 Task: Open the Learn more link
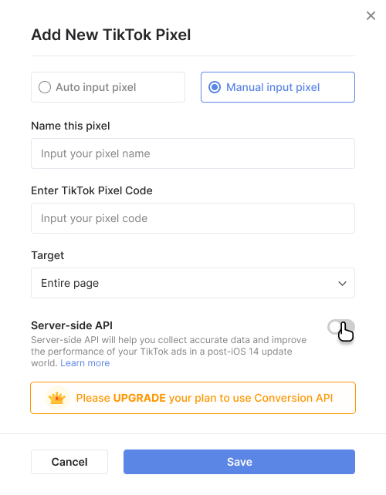[85, 363]
